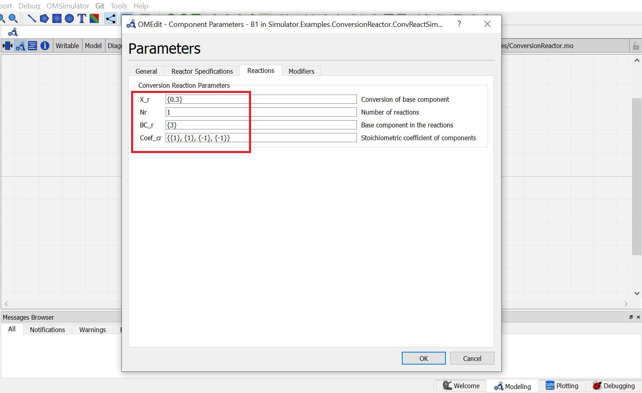Open the Git menu
This screenshot has height=393, width=642.
(100, 6)
